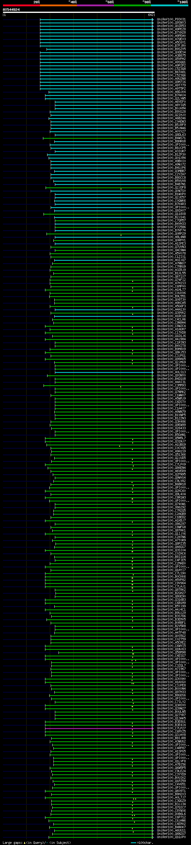The height and width of the screenshot is (845, 191).
Task: Click the =100char. scale legend
Action: 141,842
